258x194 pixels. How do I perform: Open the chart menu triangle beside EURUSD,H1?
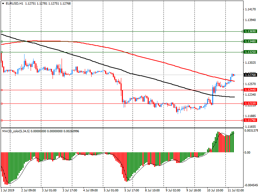pyautogui.click(x=3, y=4)
